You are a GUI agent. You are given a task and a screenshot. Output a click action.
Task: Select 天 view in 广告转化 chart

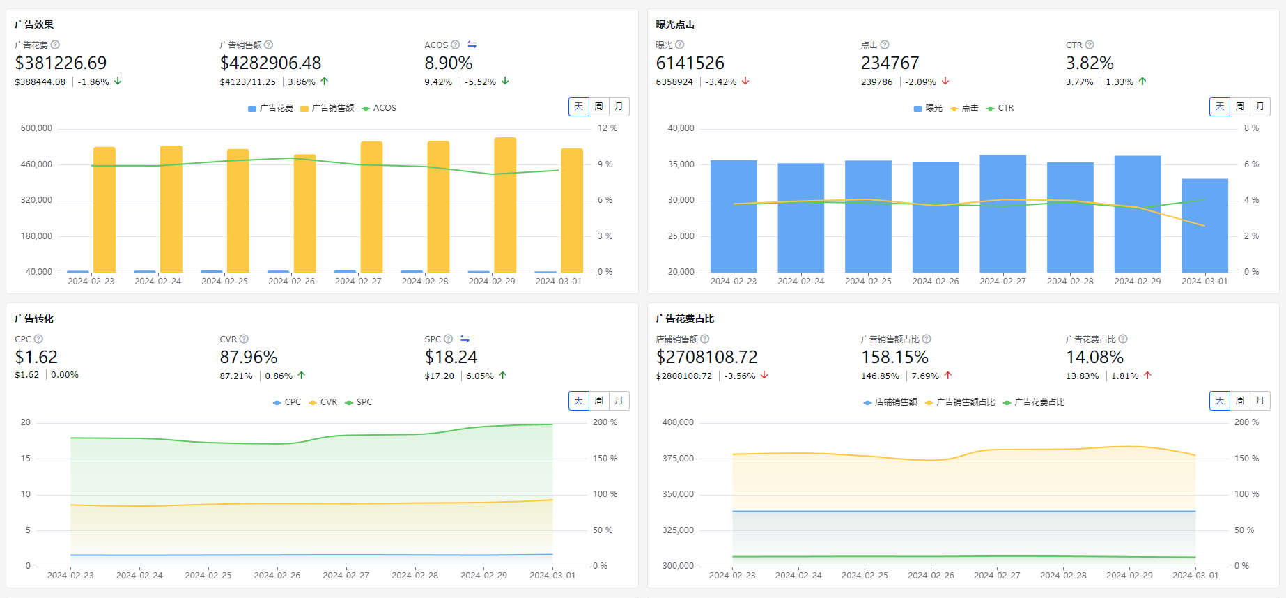click(x=579, y=401)
